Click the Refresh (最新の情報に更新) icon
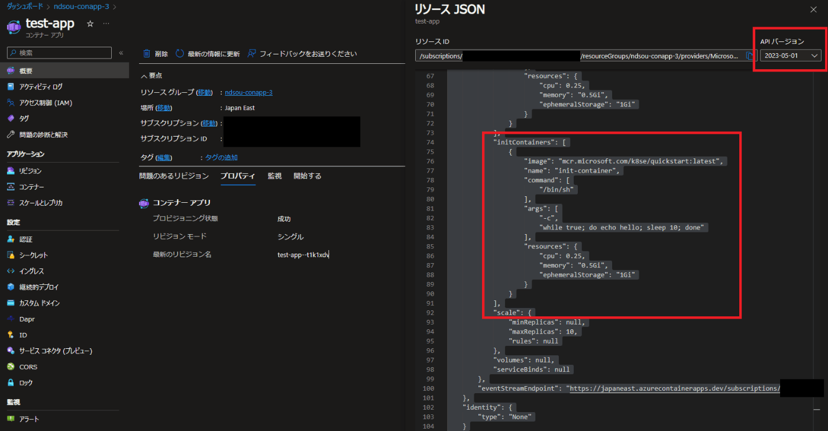 (180, 54)
